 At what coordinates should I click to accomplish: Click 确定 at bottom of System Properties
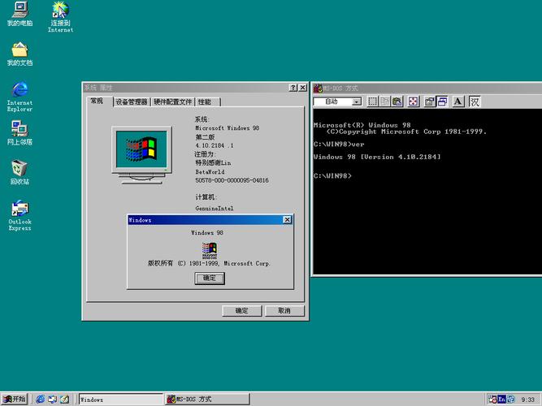(241, 311)
